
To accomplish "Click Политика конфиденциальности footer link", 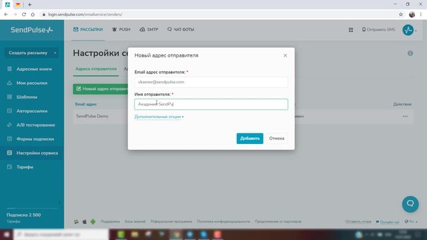I will pos(224,221).
